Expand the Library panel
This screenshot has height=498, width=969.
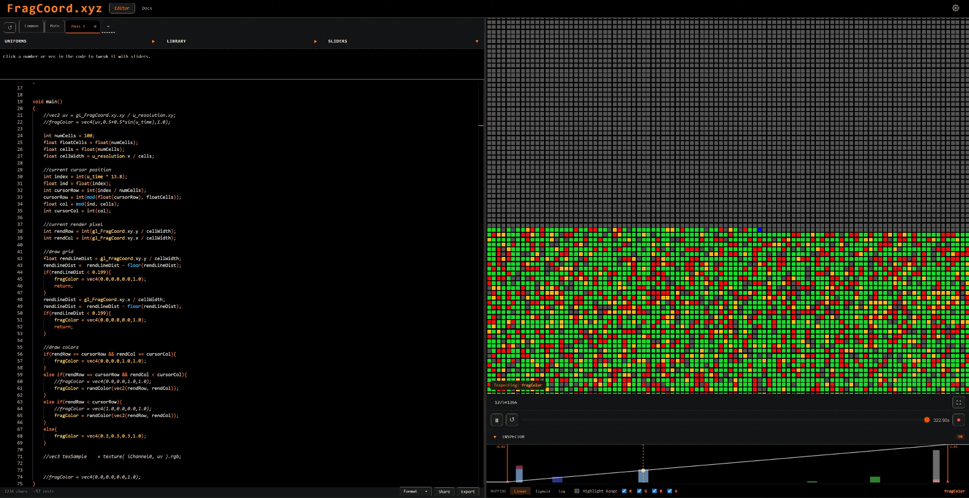tap(315, 41)
